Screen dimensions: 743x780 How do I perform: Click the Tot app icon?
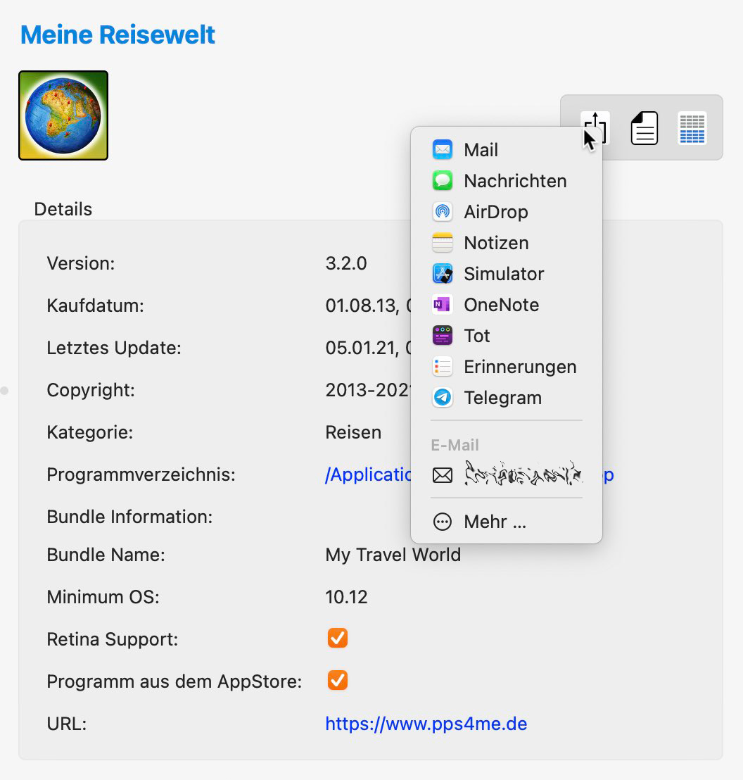point(442,336)
